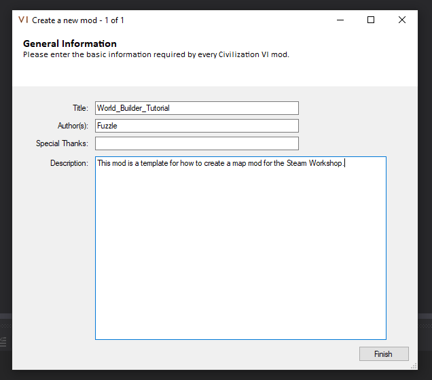Click the "Author(s):" label
The width and height of the screenshot is (432, 380).
pyautogui.click(x=73, y=126)
